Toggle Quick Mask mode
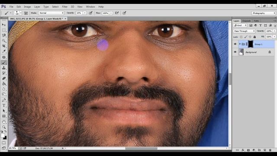 pyautogui.click(x=4, y=143)
